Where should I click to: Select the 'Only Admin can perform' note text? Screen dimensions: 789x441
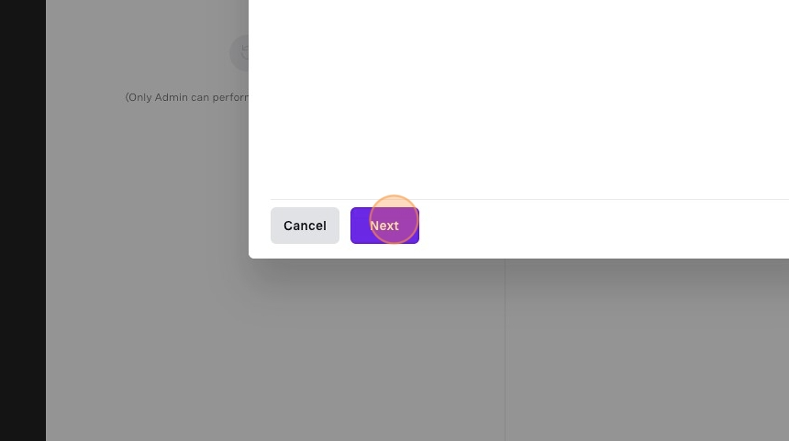point(186,97)
